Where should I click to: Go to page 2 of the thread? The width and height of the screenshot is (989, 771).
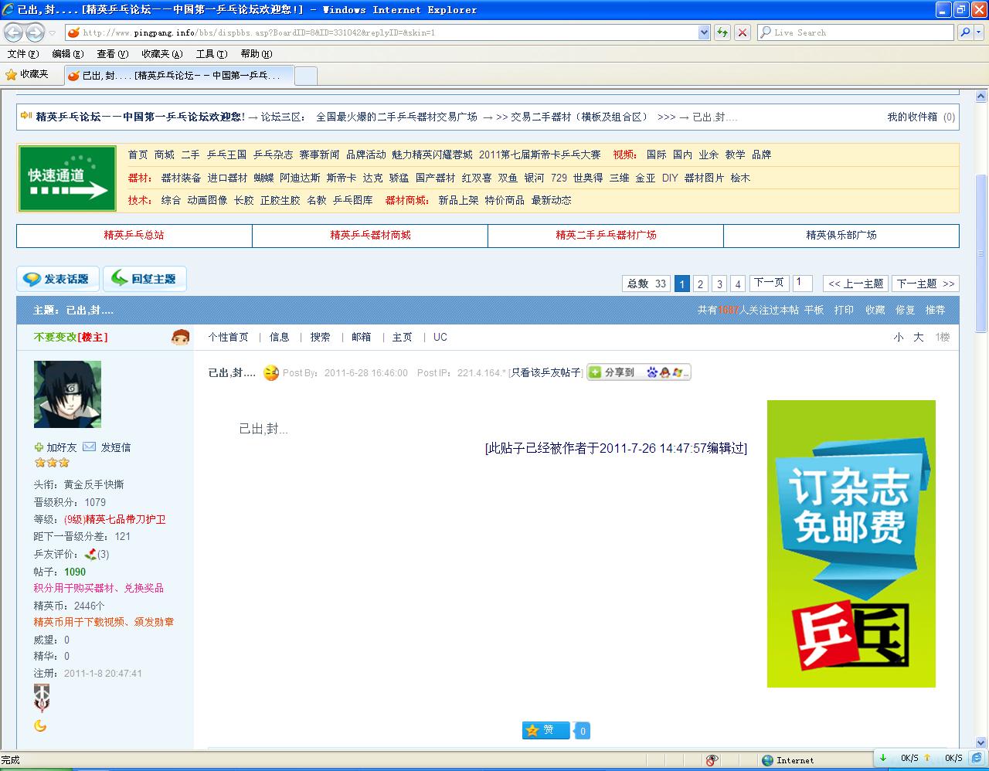pos(700,284)
